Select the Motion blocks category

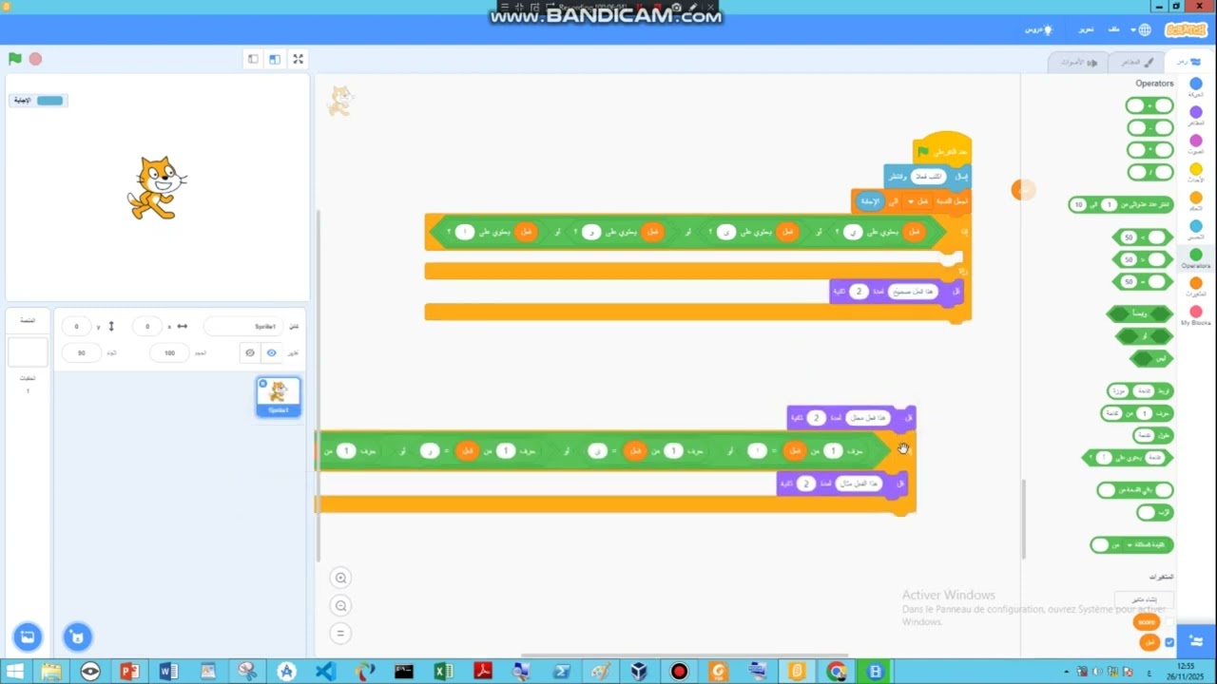pyautogui.click(x=1196, y=88)
